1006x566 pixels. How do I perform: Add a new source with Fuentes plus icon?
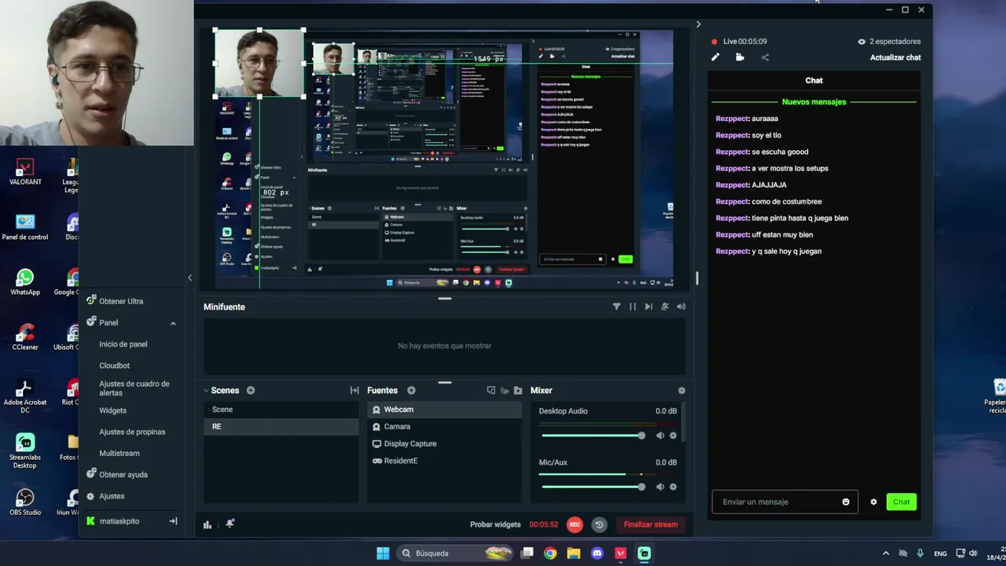pos(411,391)
